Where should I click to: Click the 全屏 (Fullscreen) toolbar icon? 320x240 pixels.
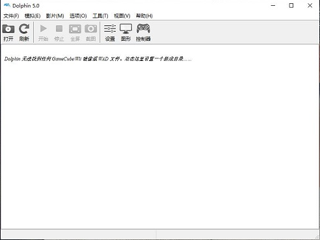tap(75, 29)
